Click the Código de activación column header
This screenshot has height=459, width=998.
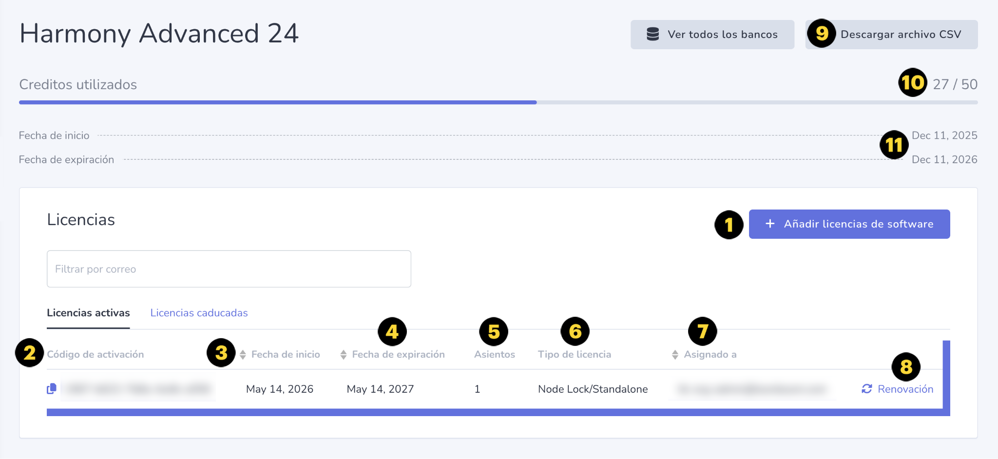coord(96,355)
